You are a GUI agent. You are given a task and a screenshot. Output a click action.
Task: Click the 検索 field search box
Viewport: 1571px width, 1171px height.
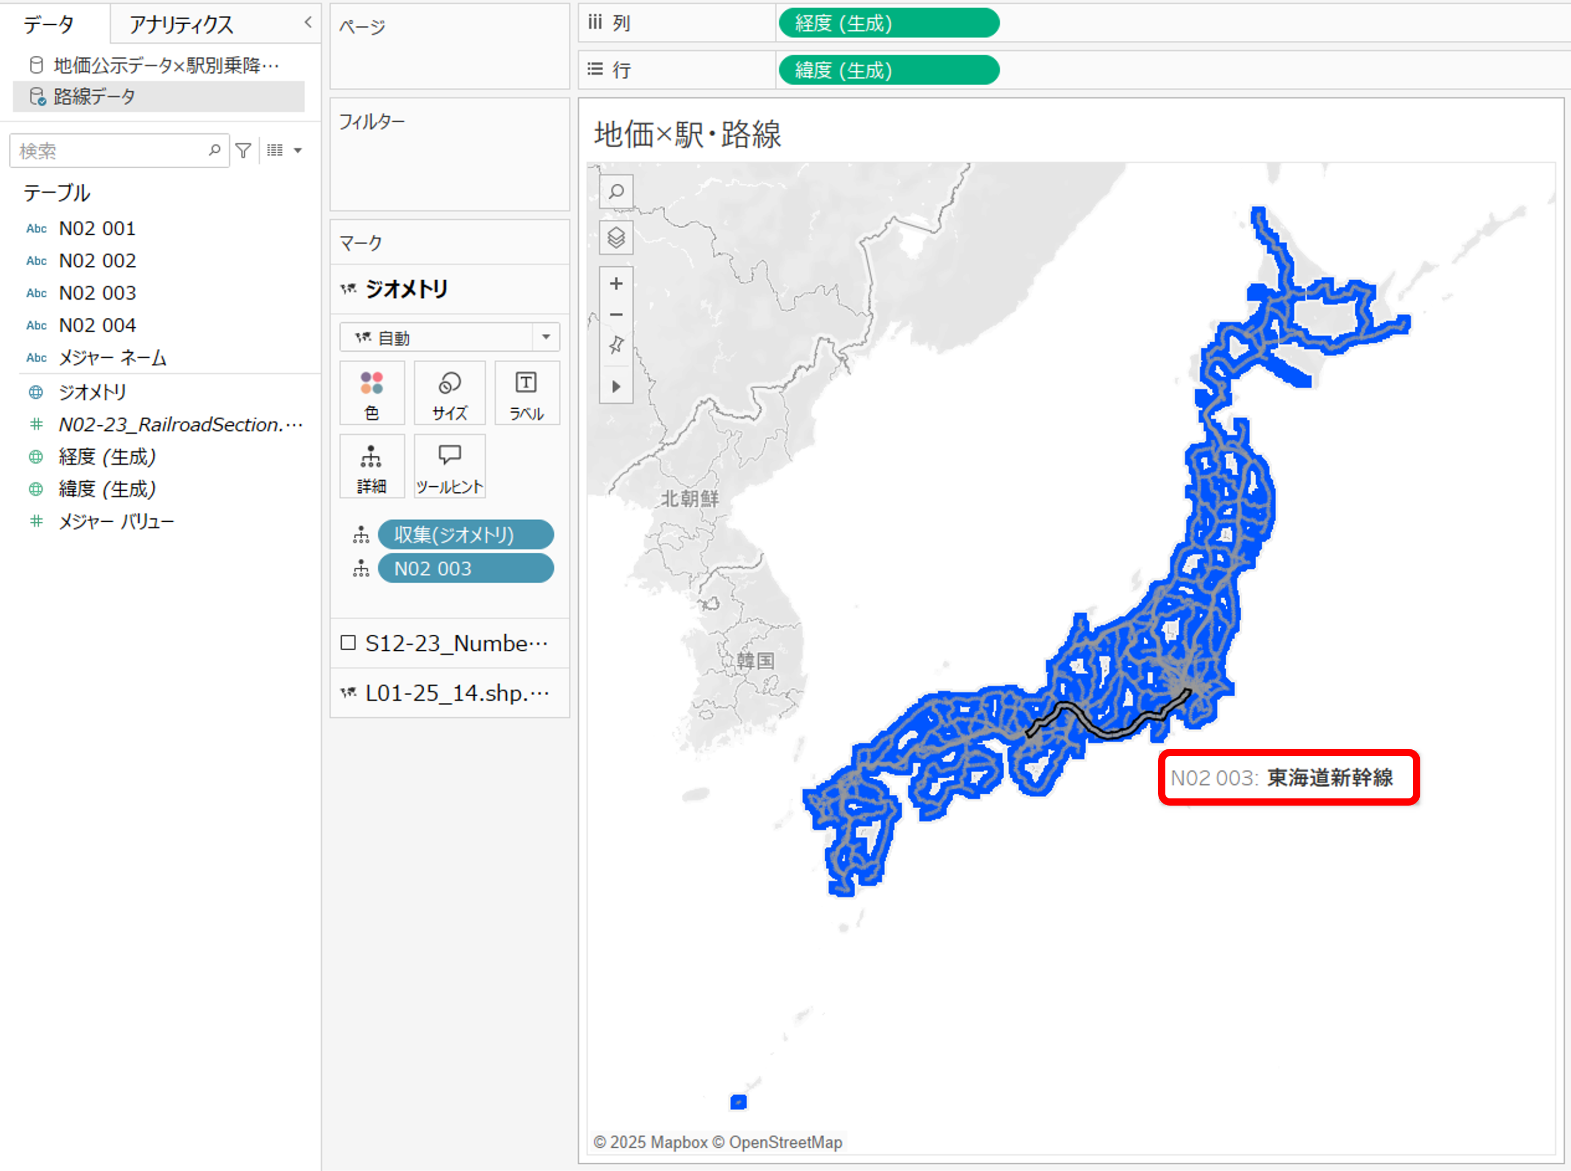click(119, 150)
